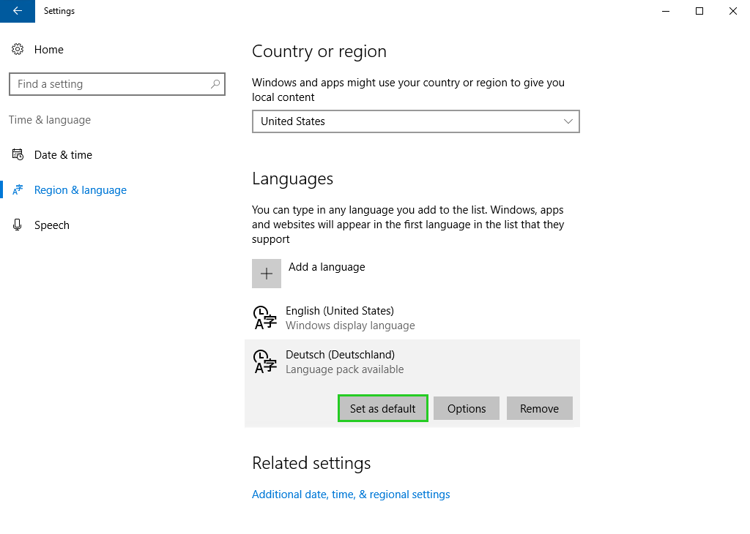
Task: Click the Add a language plus icon
Action: tap(267, 273)
